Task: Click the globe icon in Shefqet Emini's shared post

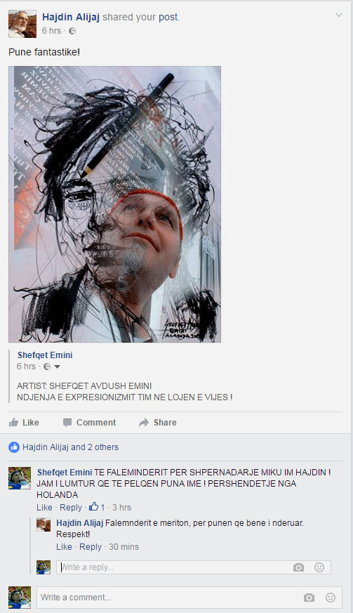Action: [x=47, y=367]
